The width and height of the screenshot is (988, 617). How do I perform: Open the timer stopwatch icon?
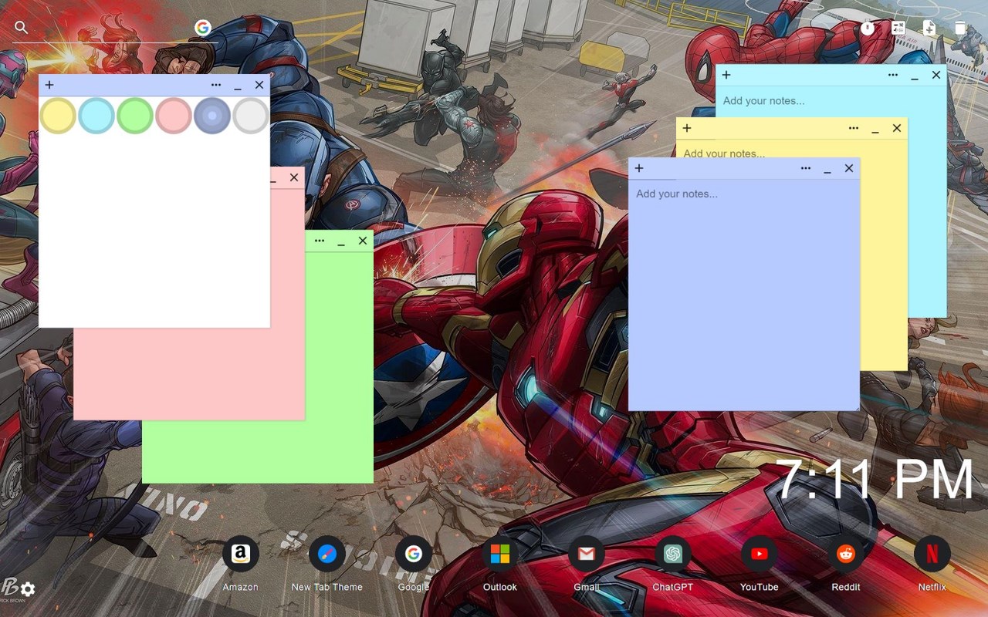868,29
